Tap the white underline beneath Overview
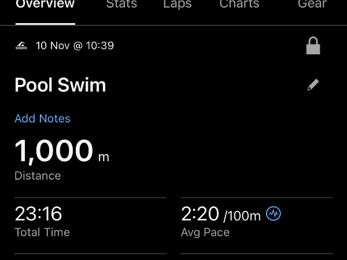This screenshot has width=347, height=260. 45,24
